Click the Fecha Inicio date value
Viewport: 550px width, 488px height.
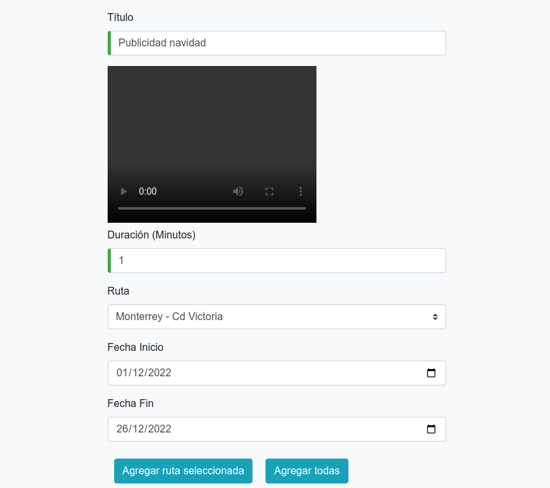[144, 373]
